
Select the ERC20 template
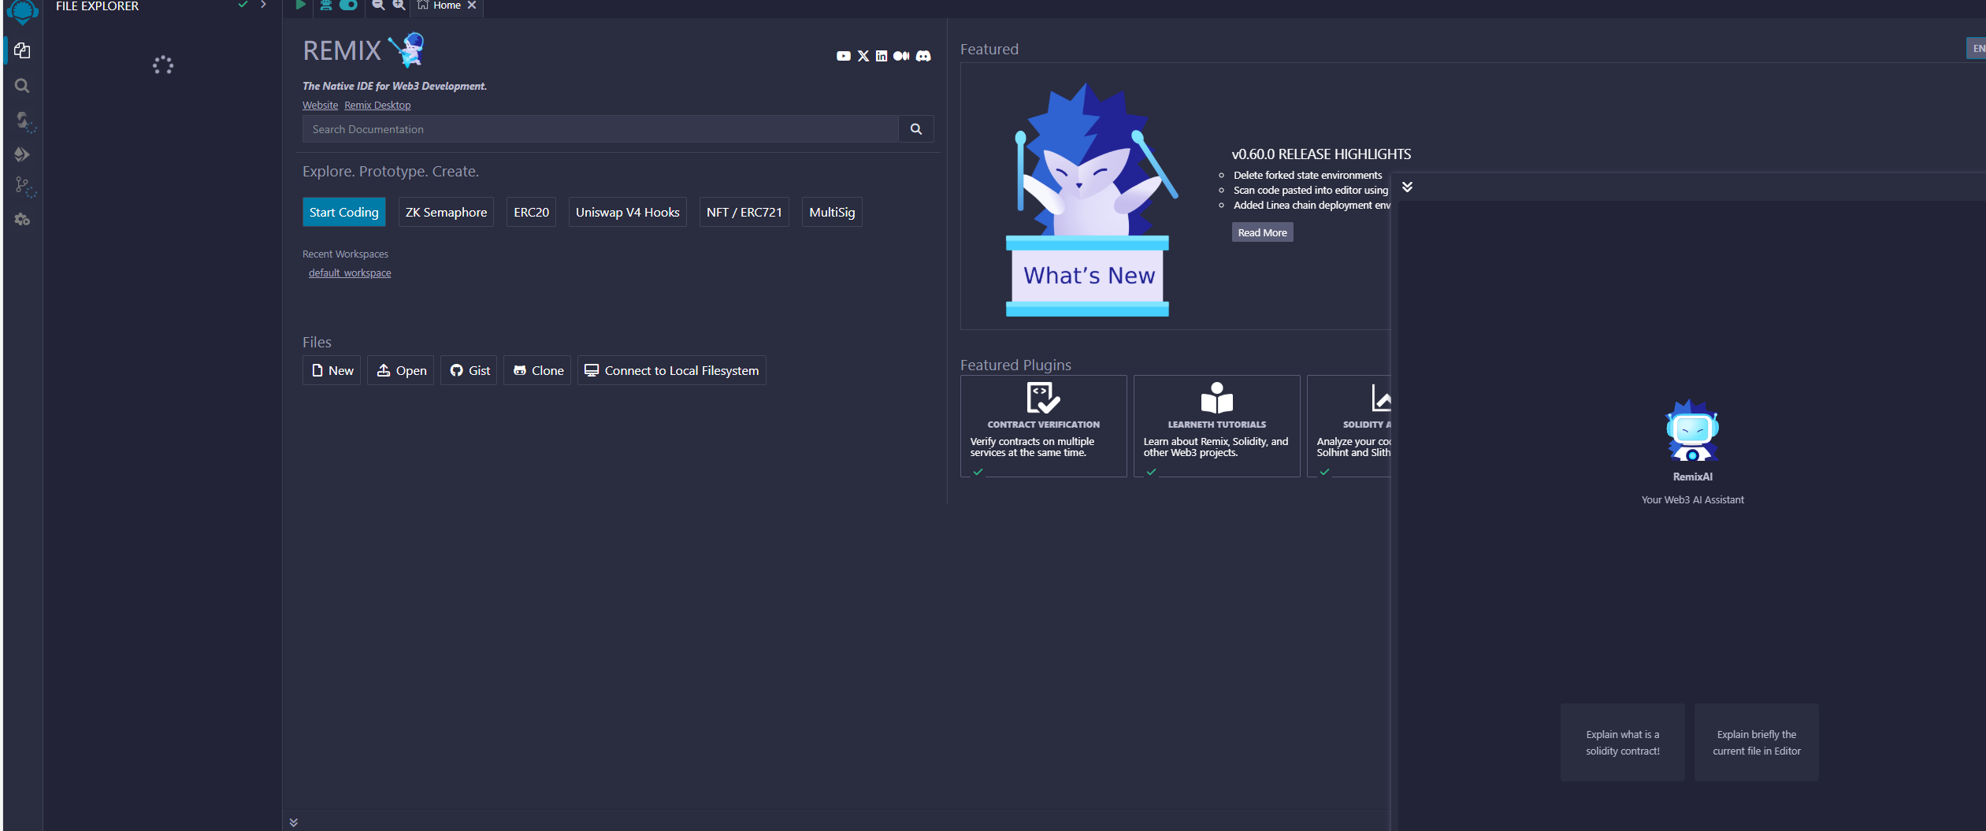(532, 212)
